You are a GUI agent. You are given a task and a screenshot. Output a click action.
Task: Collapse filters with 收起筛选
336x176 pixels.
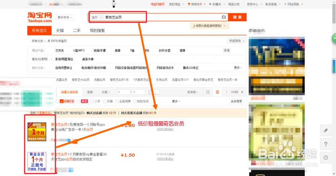(237, 41)
